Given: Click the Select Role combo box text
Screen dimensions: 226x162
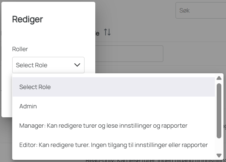Looking at the screenshot, I should coord(32,65).
